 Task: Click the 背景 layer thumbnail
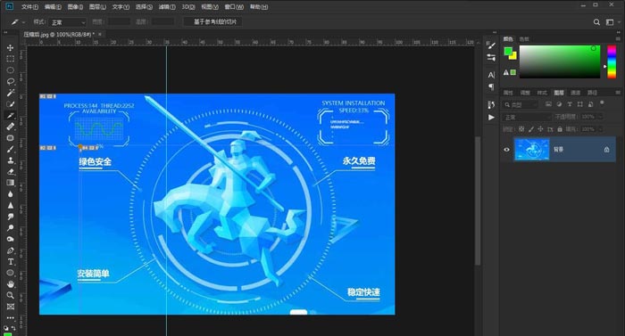(532, 150)
